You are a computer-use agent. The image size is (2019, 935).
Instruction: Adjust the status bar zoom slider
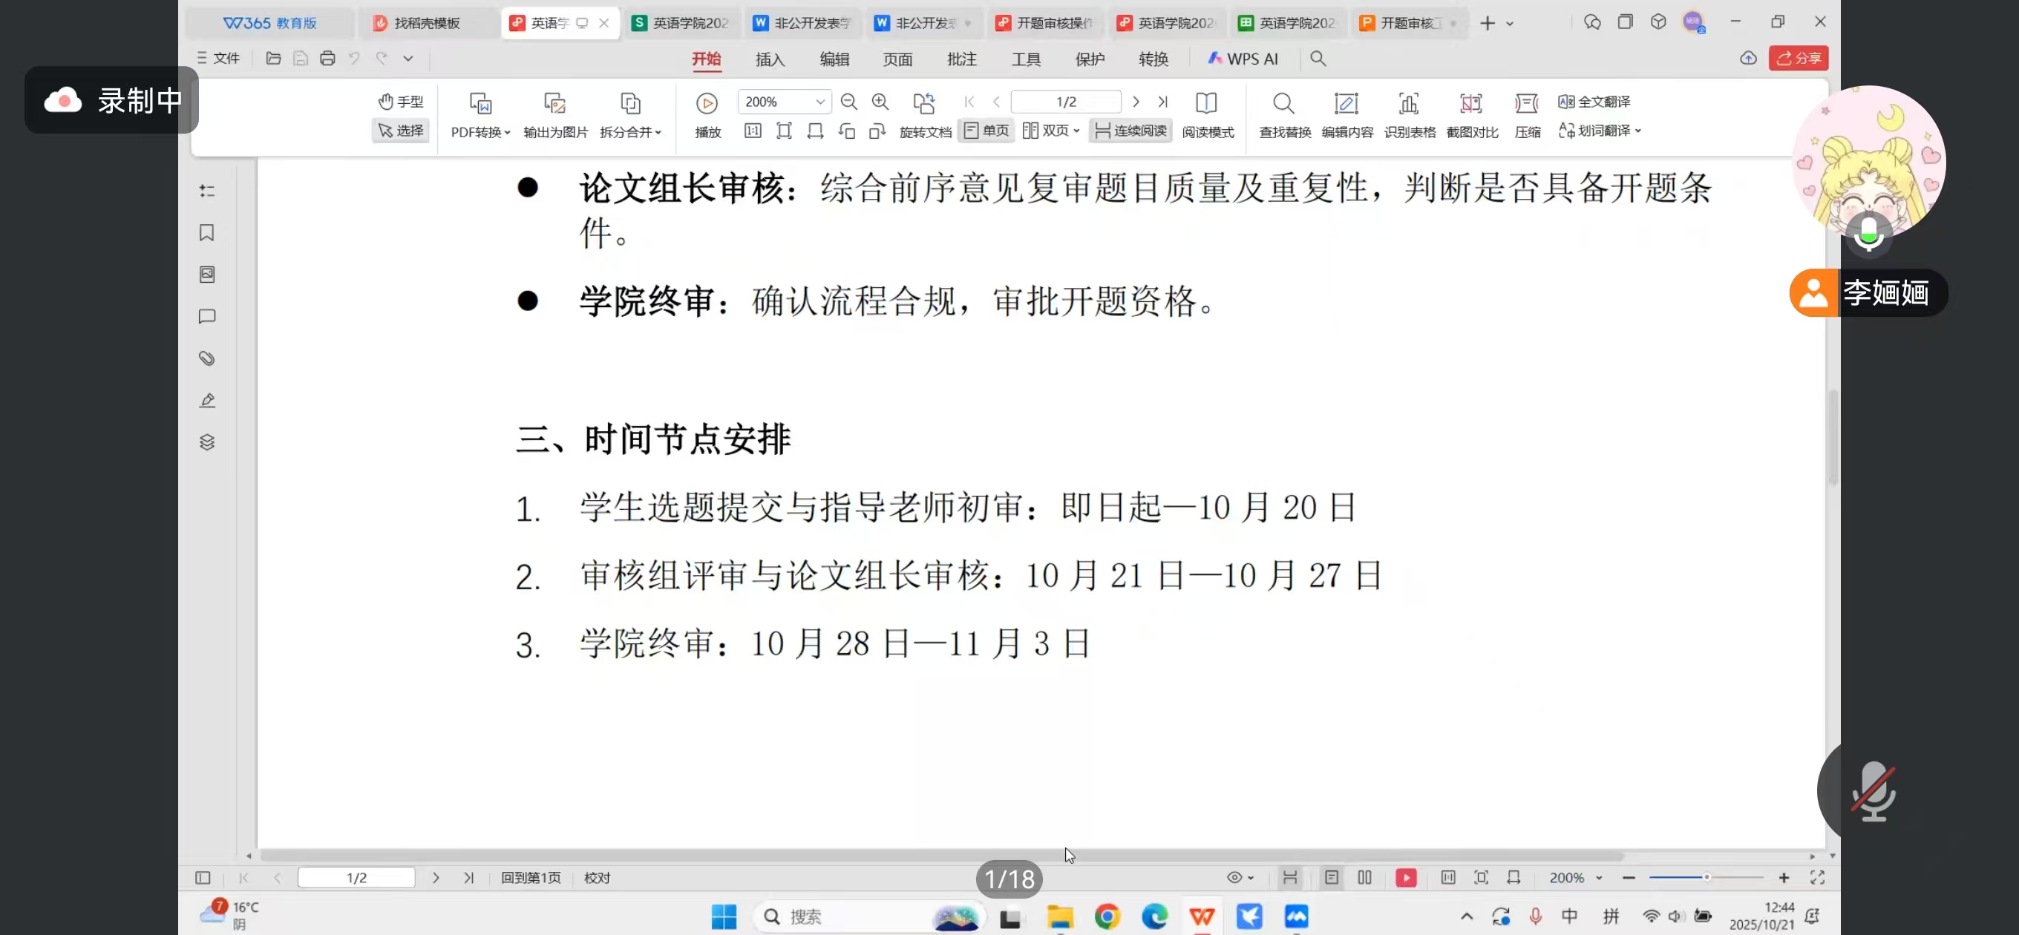[x=1706, y=878]
